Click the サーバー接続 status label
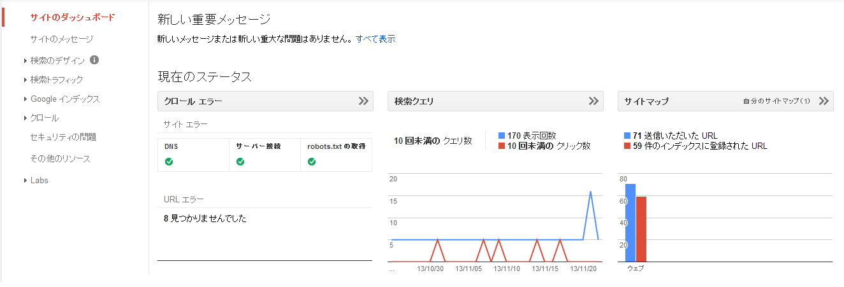844x287 pixels. tap(258, 146)
